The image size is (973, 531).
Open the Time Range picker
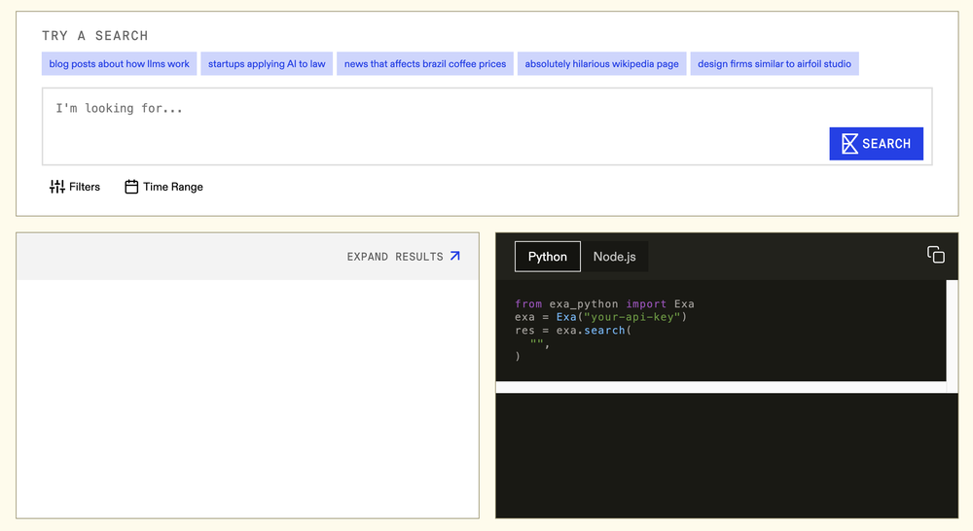pos(163,187)
